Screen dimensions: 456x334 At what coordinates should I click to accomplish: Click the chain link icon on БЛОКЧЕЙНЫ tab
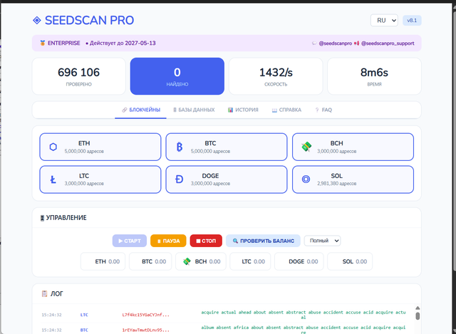[x=125, y=110]
